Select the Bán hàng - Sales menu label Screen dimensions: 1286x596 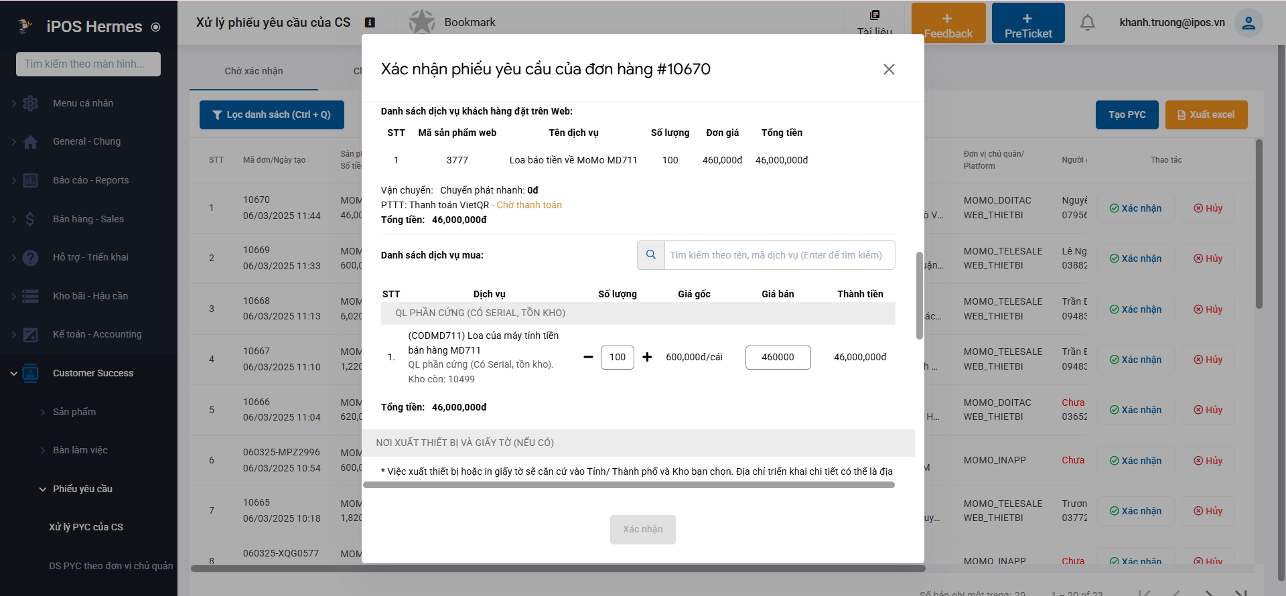(x=88, y=219)
